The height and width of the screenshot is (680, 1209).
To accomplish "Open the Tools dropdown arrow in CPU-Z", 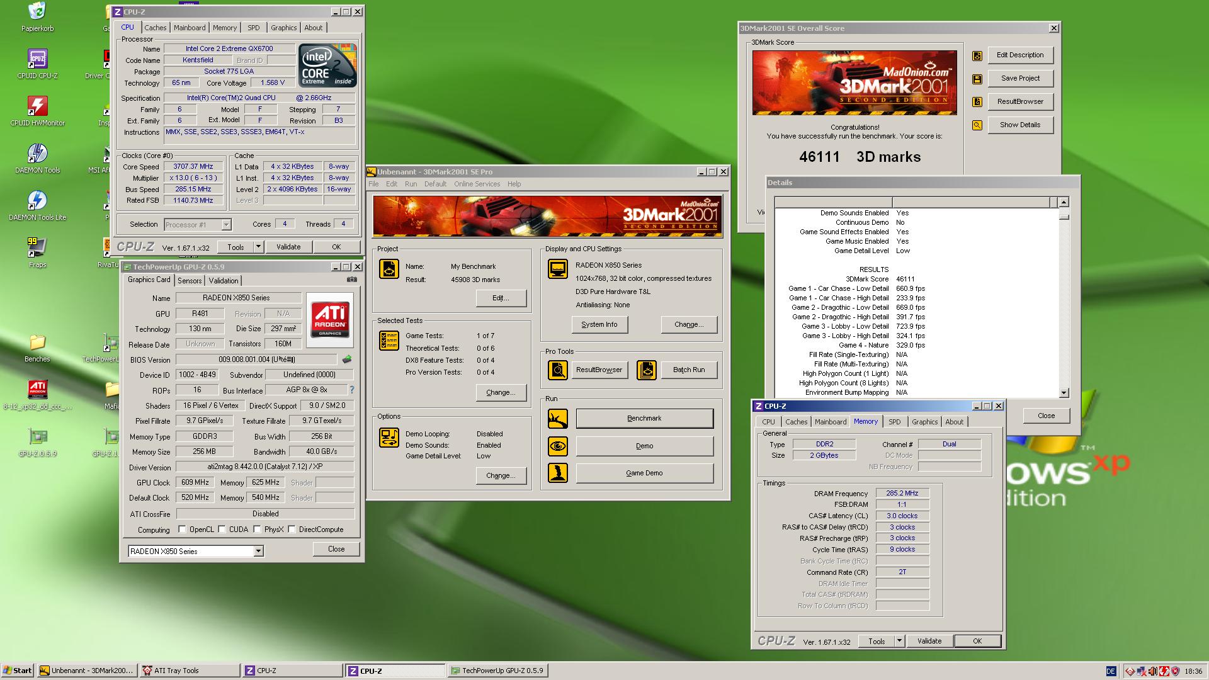I will click(258, 247).
